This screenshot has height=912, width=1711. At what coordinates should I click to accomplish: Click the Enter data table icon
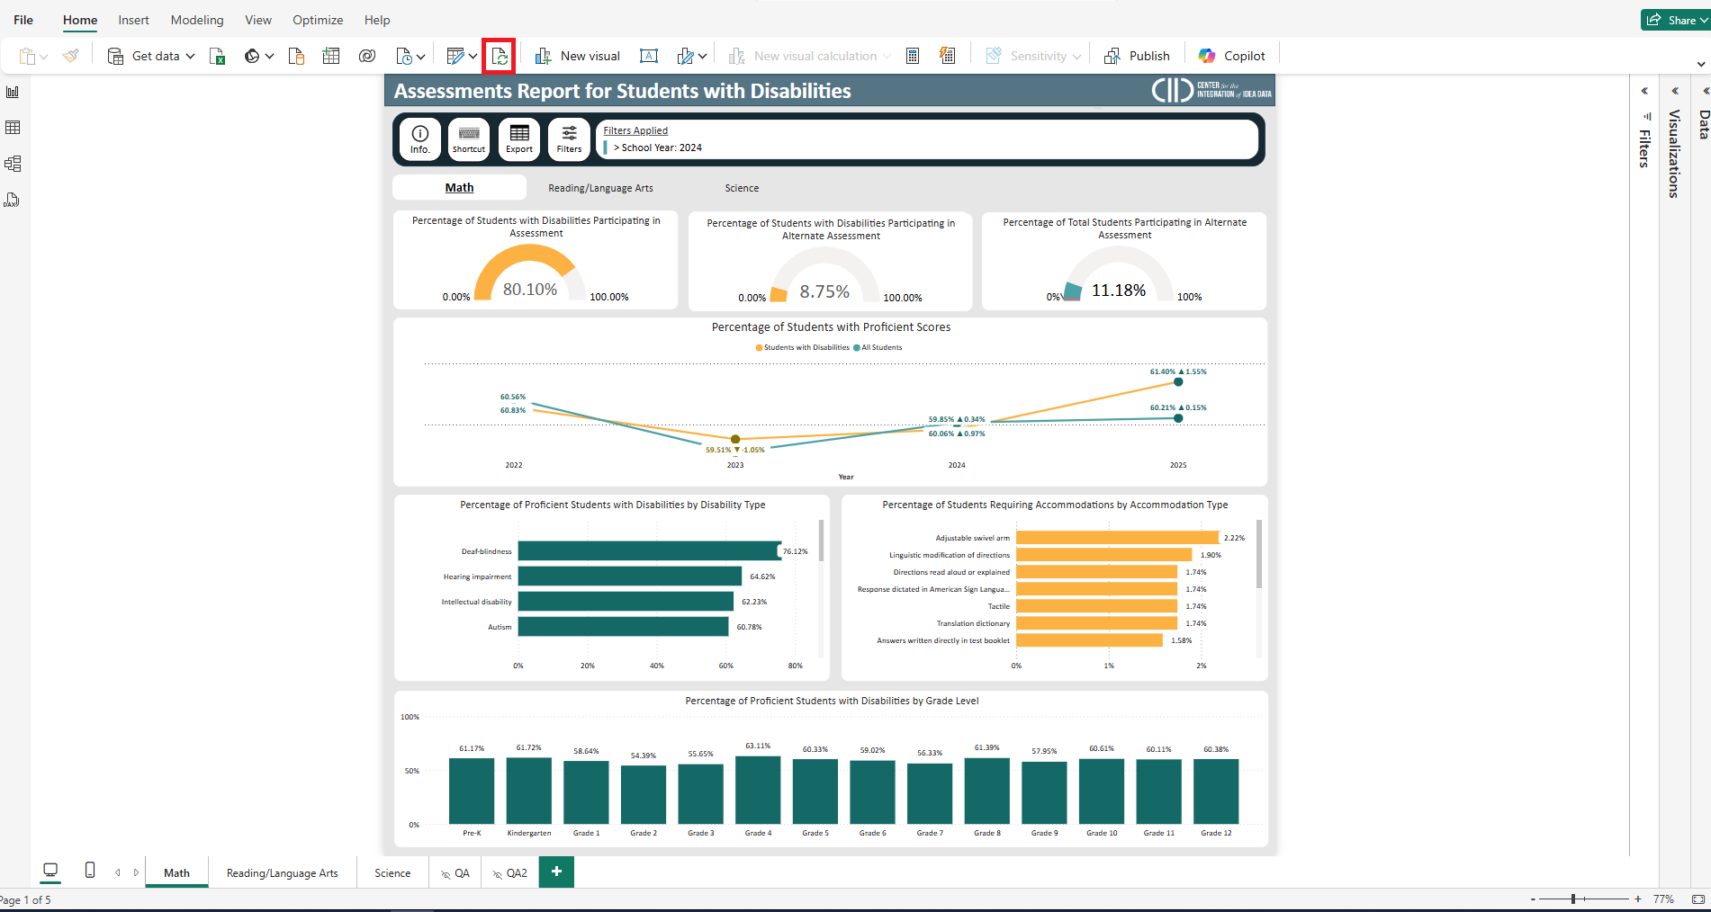click(331, 57)
